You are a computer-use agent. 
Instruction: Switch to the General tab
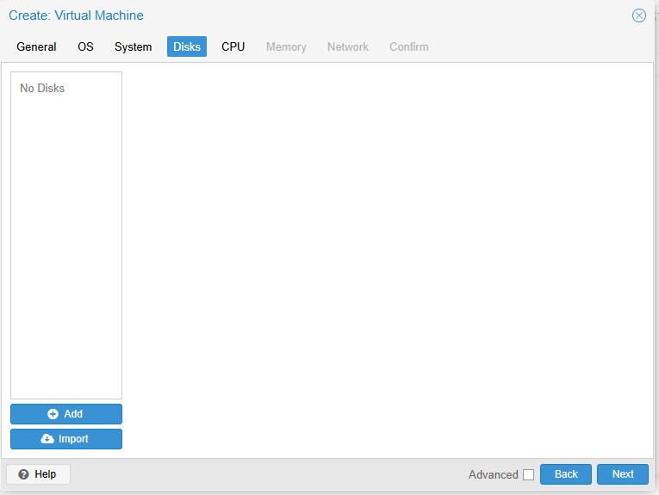(x=36, y=46)
